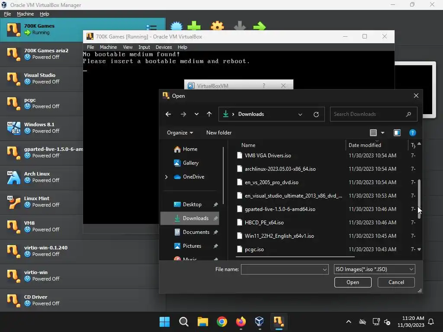Go up one folder level

pyautogui.click(x=209, y=114)
